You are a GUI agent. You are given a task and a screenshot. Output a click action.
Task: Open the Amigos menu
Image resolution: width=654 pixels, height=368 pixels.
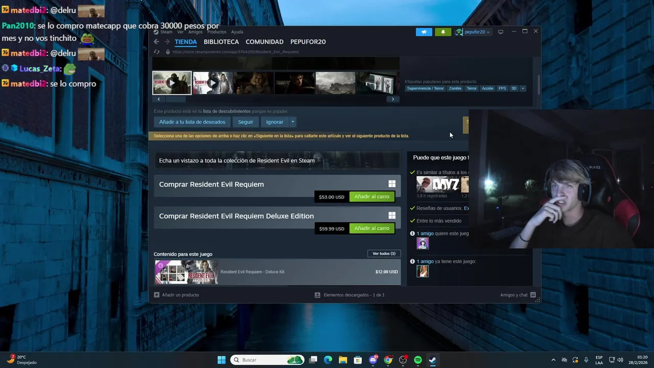[x=195, y=32]
